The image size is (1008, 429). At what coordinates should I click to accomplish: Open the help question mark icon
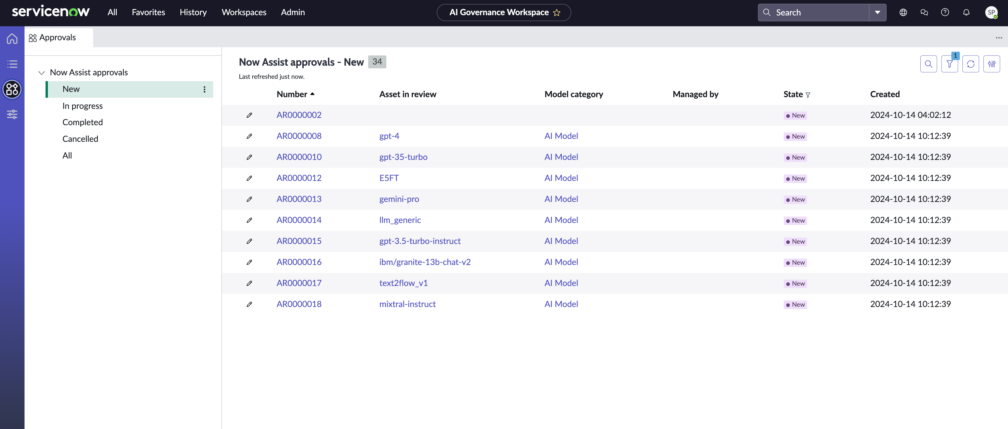click(x=945, y=13)
